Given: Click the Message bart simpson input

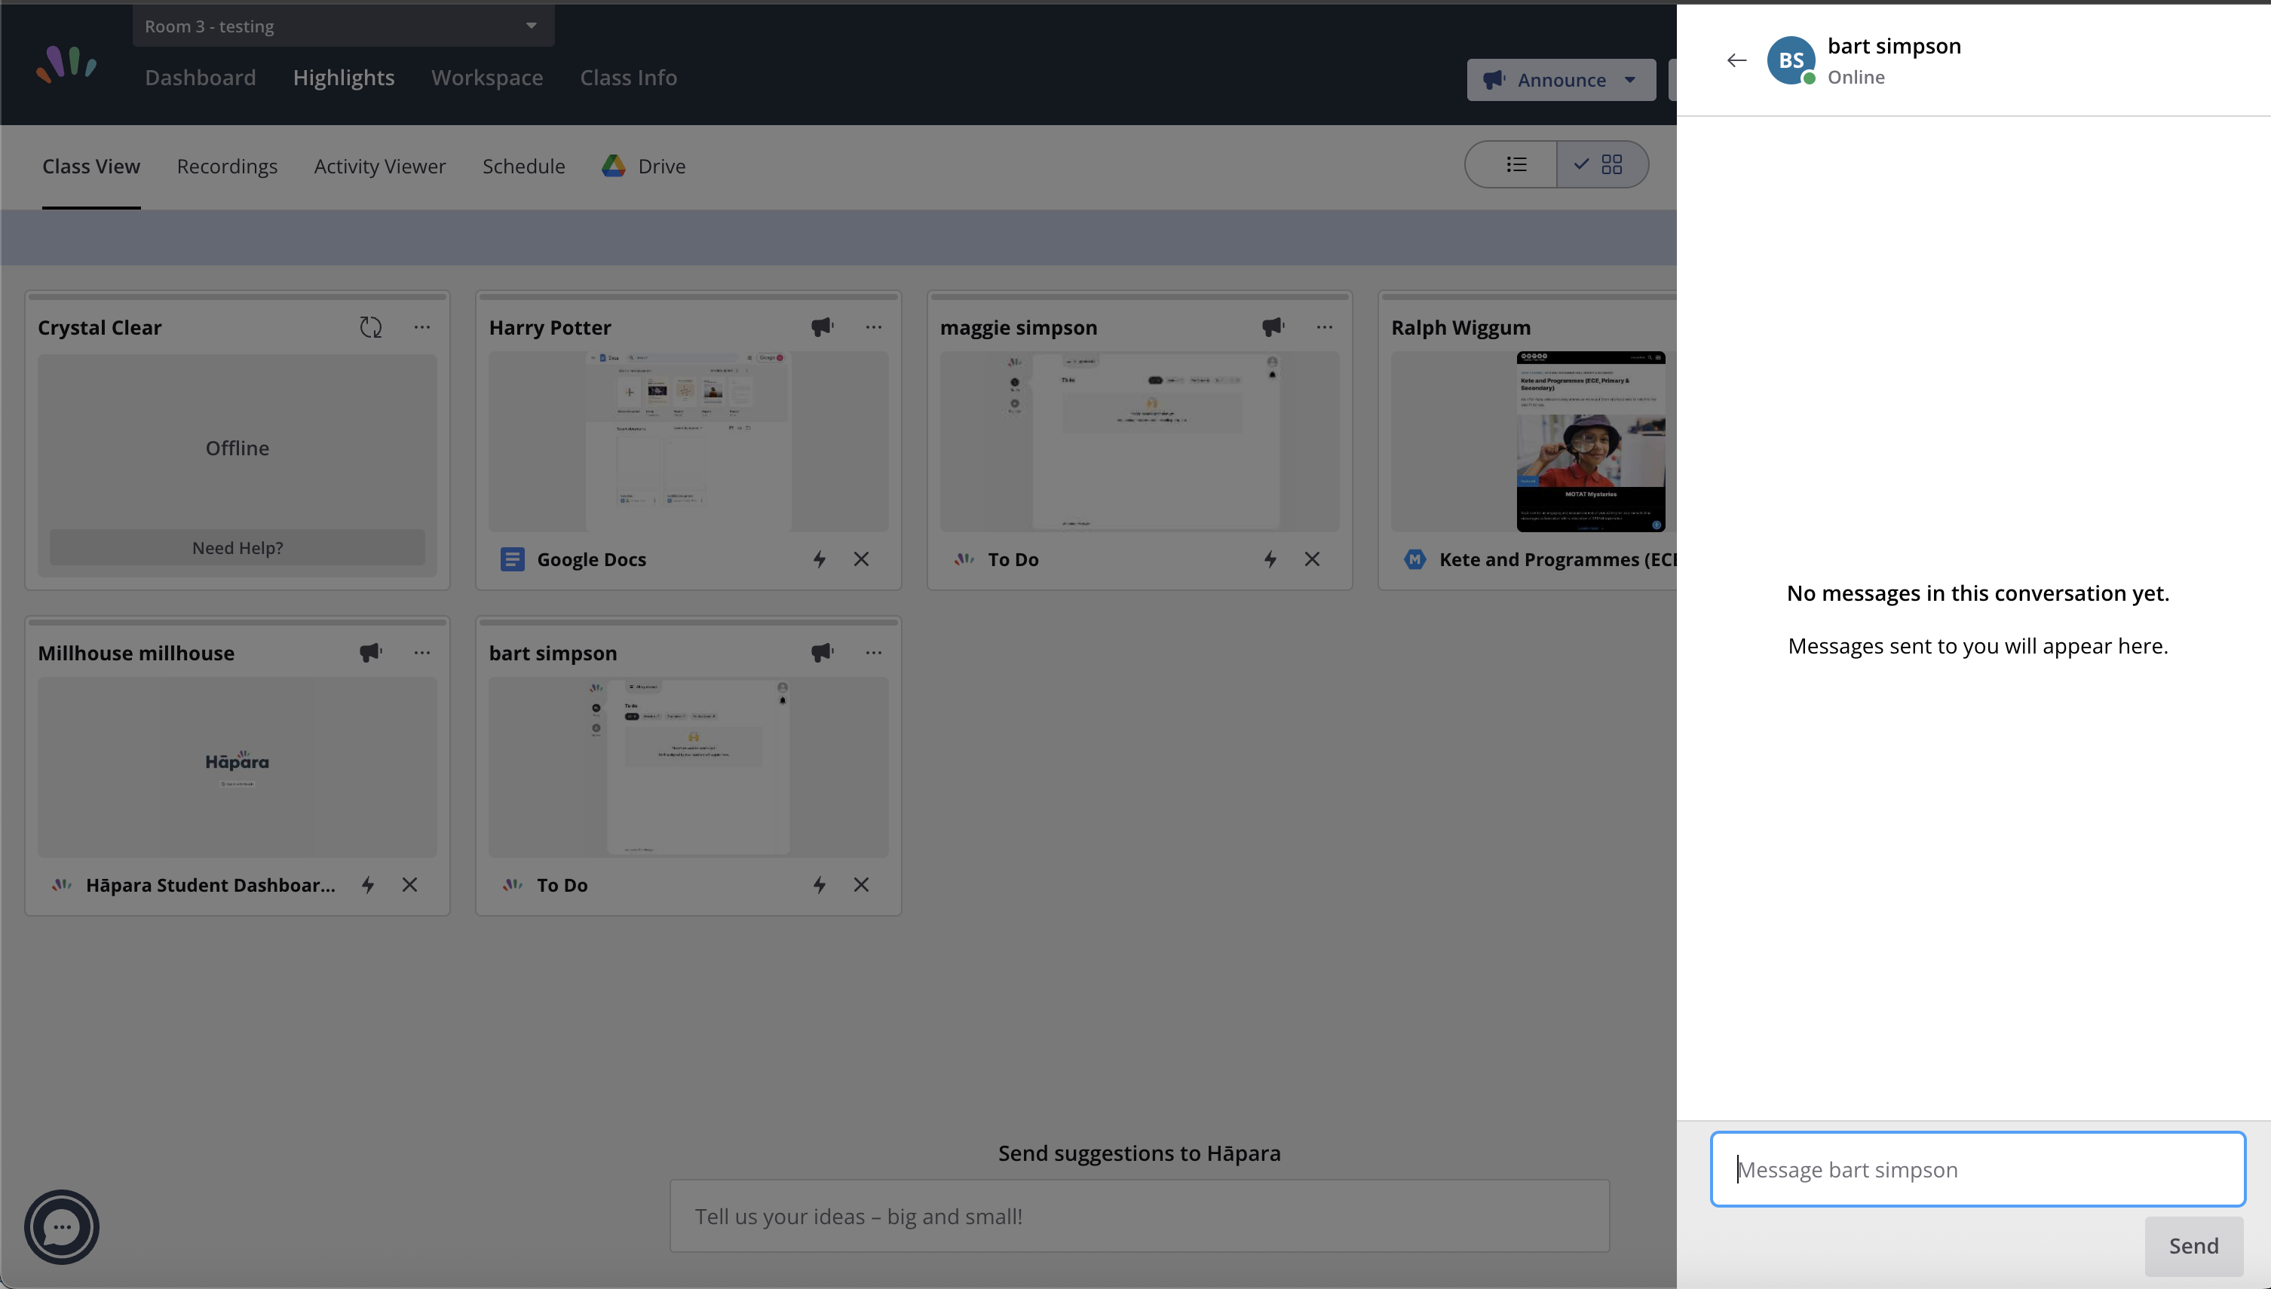Looking at the screenshot, I should [1977, 1168].
